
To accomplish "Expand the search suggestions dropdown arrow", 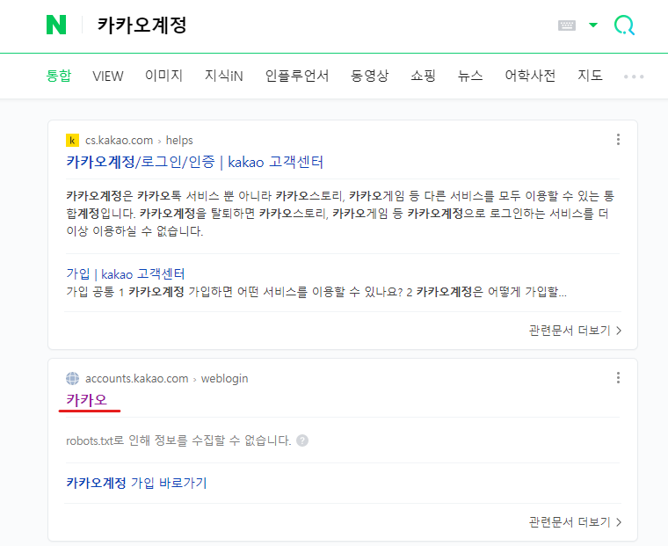I will click(x=593, y=25).
